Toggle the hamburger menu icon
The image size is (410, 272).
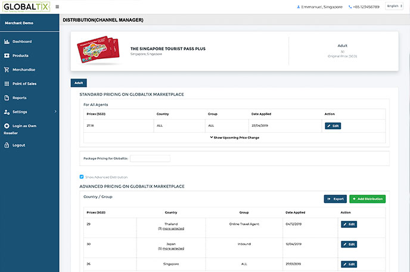pyautogui.click(x=57, y=7)
